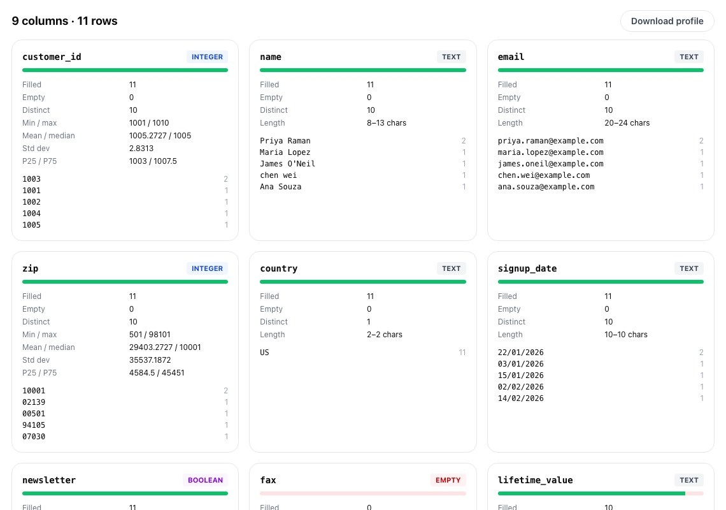
Task: Click the signup_date Length value 10–10 chars
Action: (x=626, y=335)
